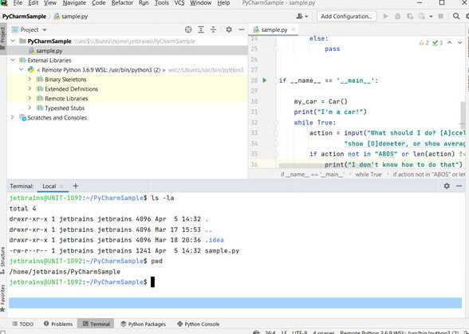Click Select Opened File target icon
Viewport: 469px width, 334px height.
188,29
